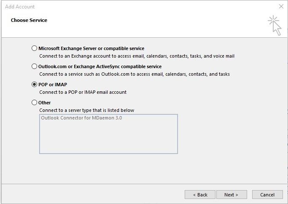Click 'Connect to a POP or IMAP email account' text
The width and height of the screenshot is (288, 204).
point(83,92)
